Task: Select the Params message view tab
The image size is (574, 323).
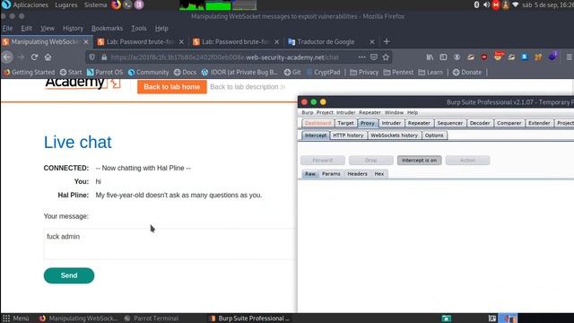Action: point(331,174)
